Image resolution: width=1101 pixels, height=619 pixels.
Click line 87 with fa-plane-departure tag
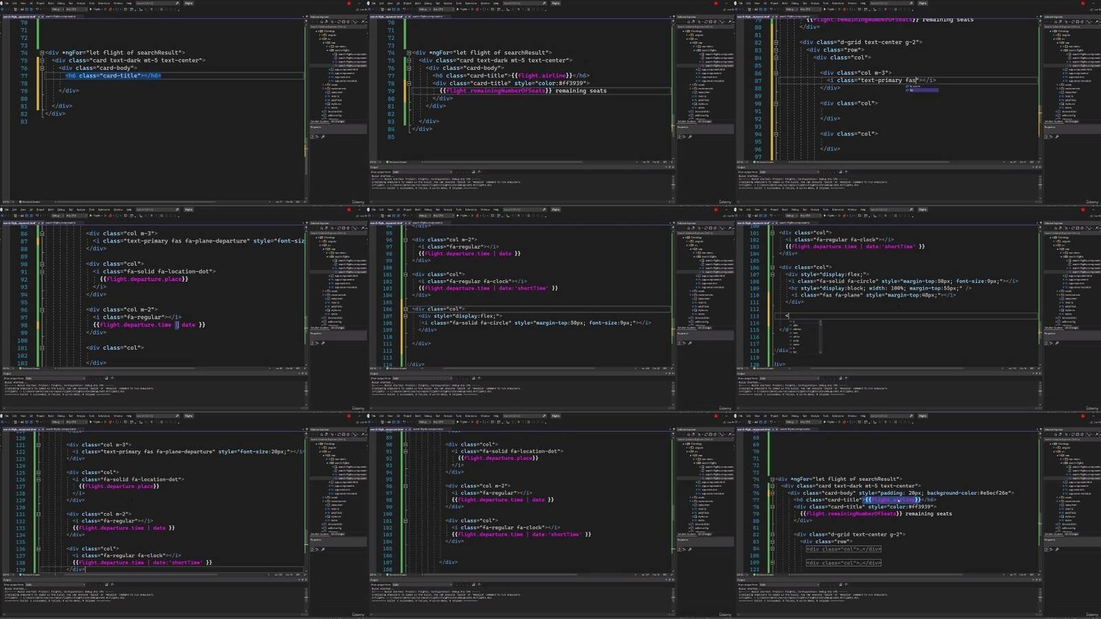point(199,241)
